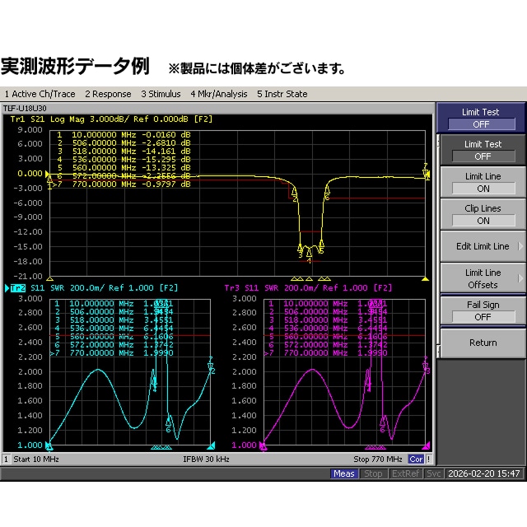
Task: Click the ExtRef status indicator
Action: 405,473
